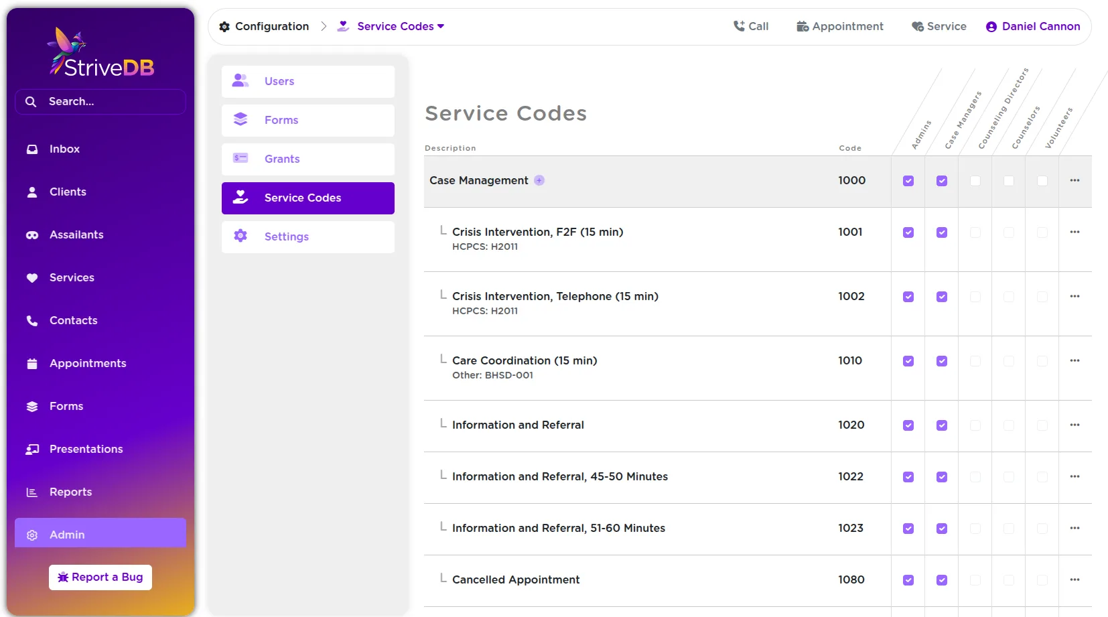Image resolution: width=1108 pixels, height=617 pixels.
Task: Click the Report a Bug button
Action: point(100,577)
